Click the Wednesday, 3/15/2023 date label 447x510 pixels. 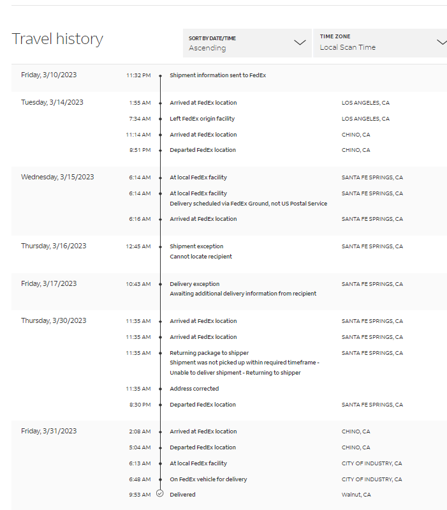click(57, 177)
